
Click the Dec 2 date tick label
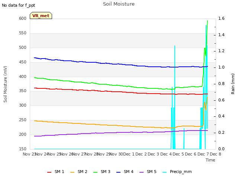pos(141,154)
